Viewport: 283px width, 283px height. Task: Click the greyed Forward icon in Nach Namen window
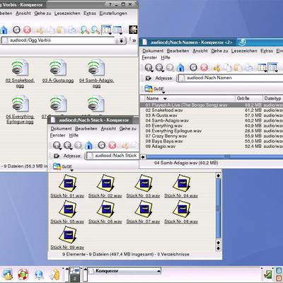click(170, 68)
